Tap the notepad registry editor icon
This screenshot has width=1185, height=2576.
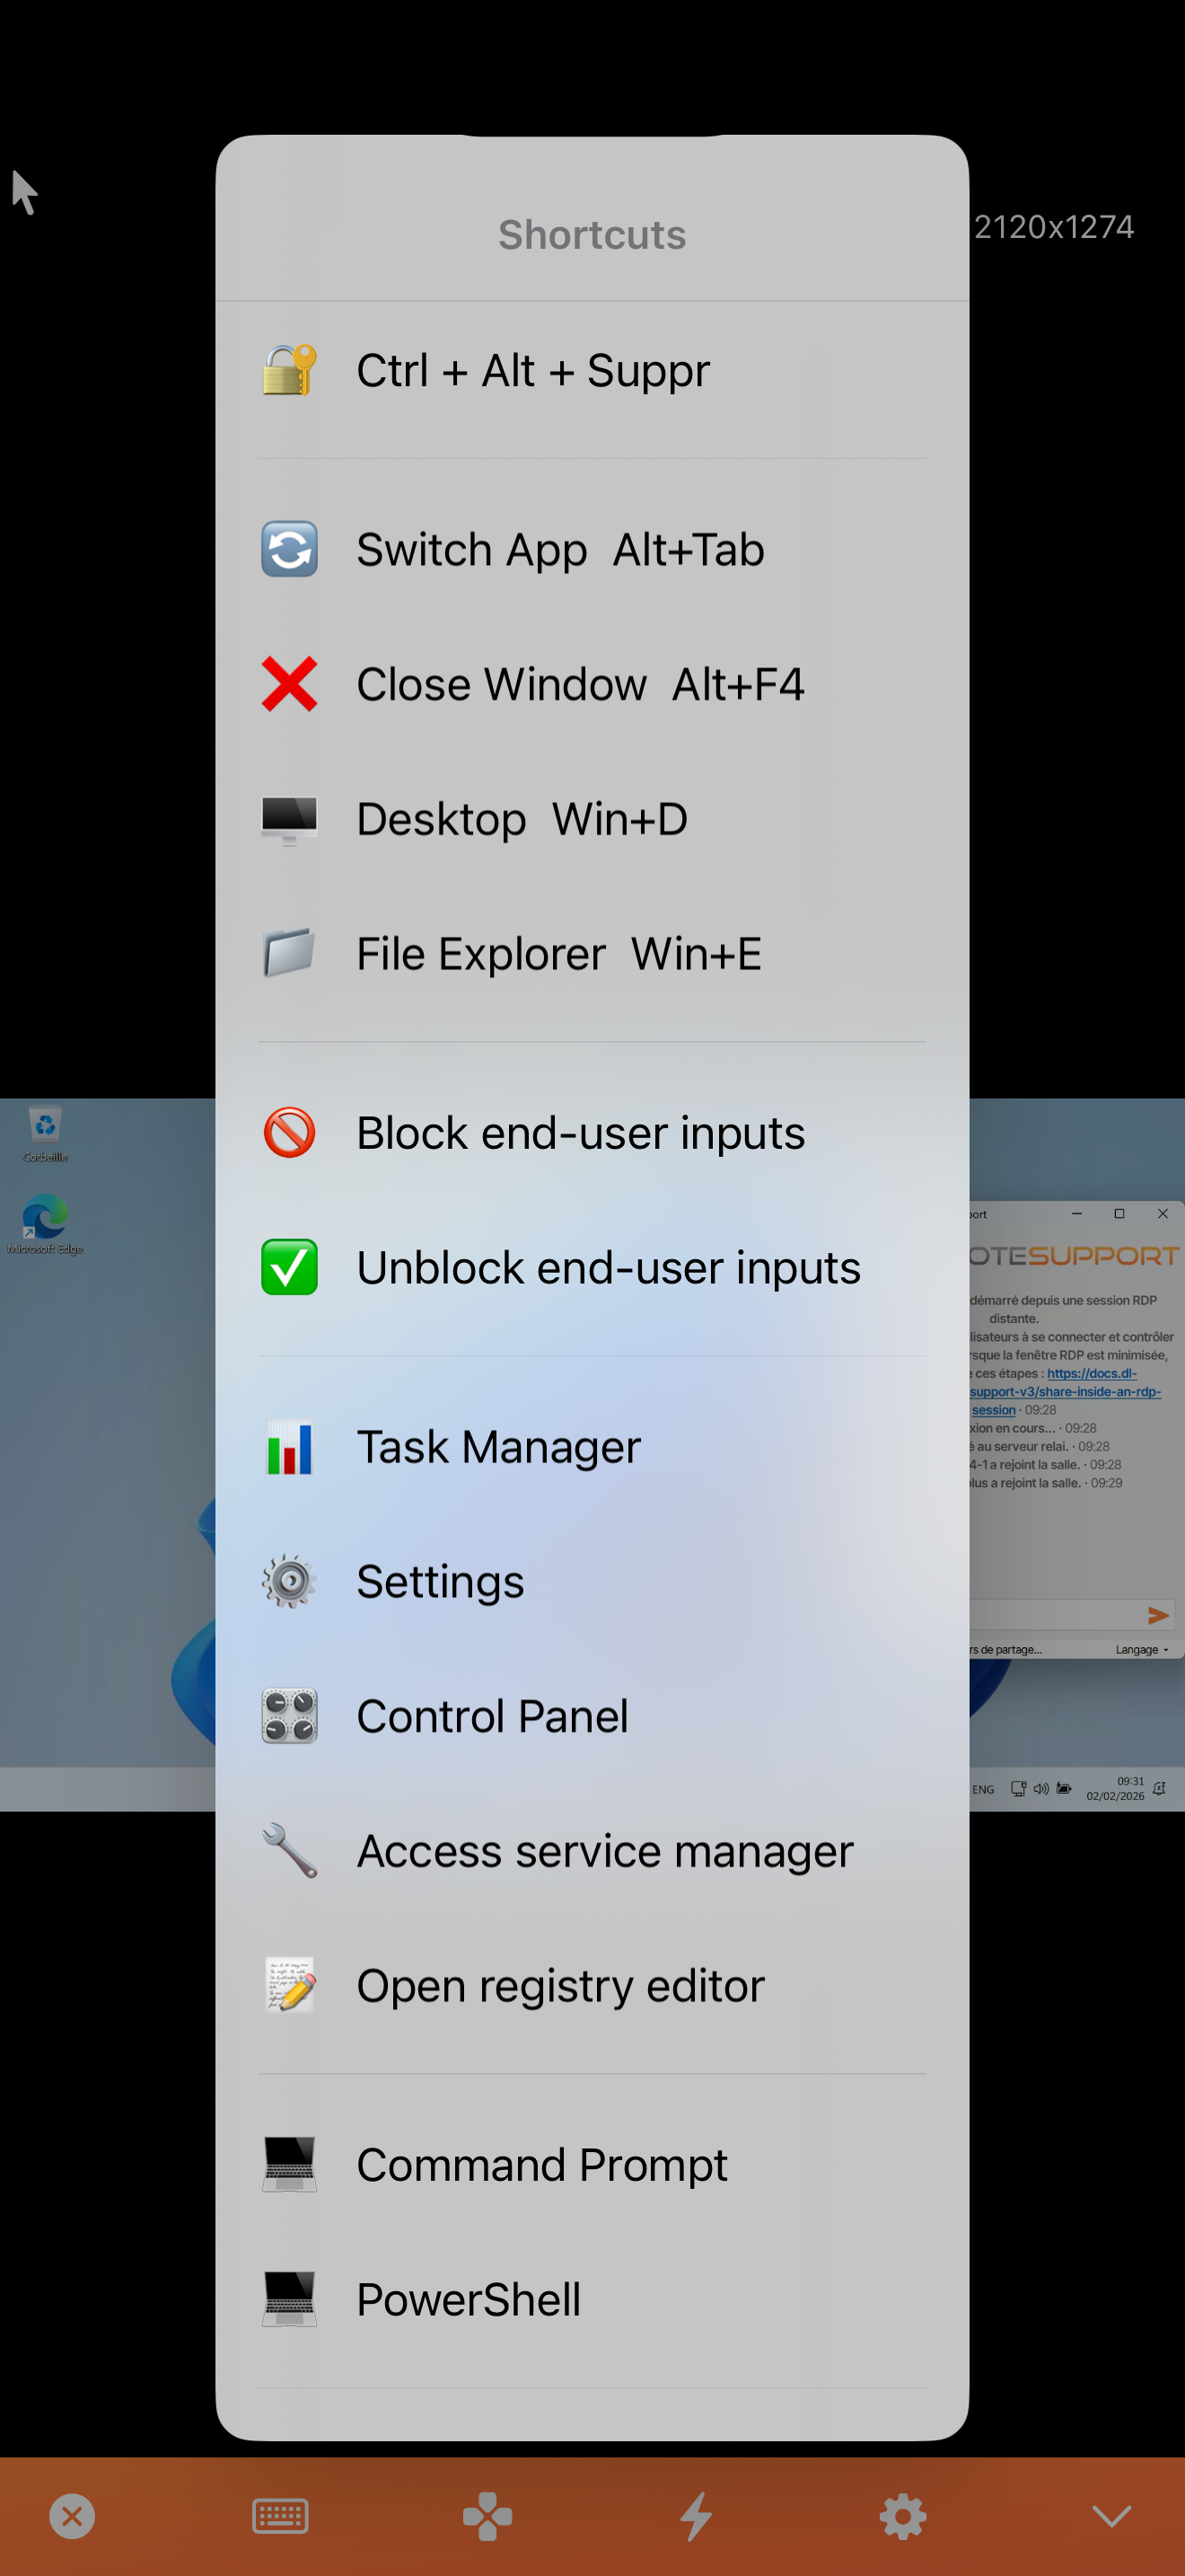click(290, 1985)
